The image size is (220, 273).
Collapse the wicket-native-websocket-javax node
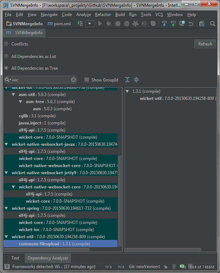6,144
